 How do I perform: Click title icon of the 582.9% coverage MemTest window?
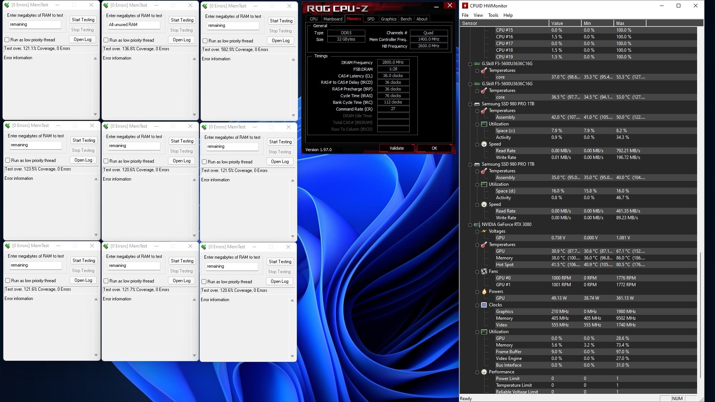tap(205, 6)
